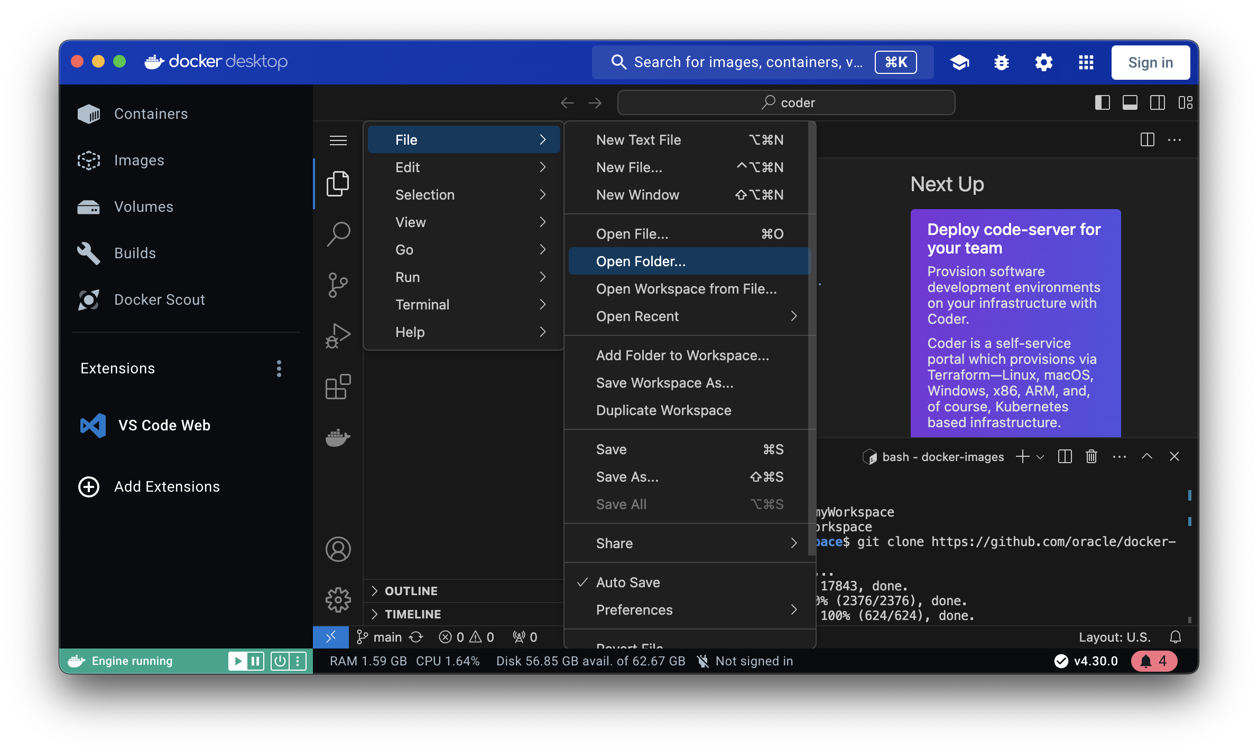Expand the OUTLINE section
The height and width of the screenshot is (752, 1258).
411,591
